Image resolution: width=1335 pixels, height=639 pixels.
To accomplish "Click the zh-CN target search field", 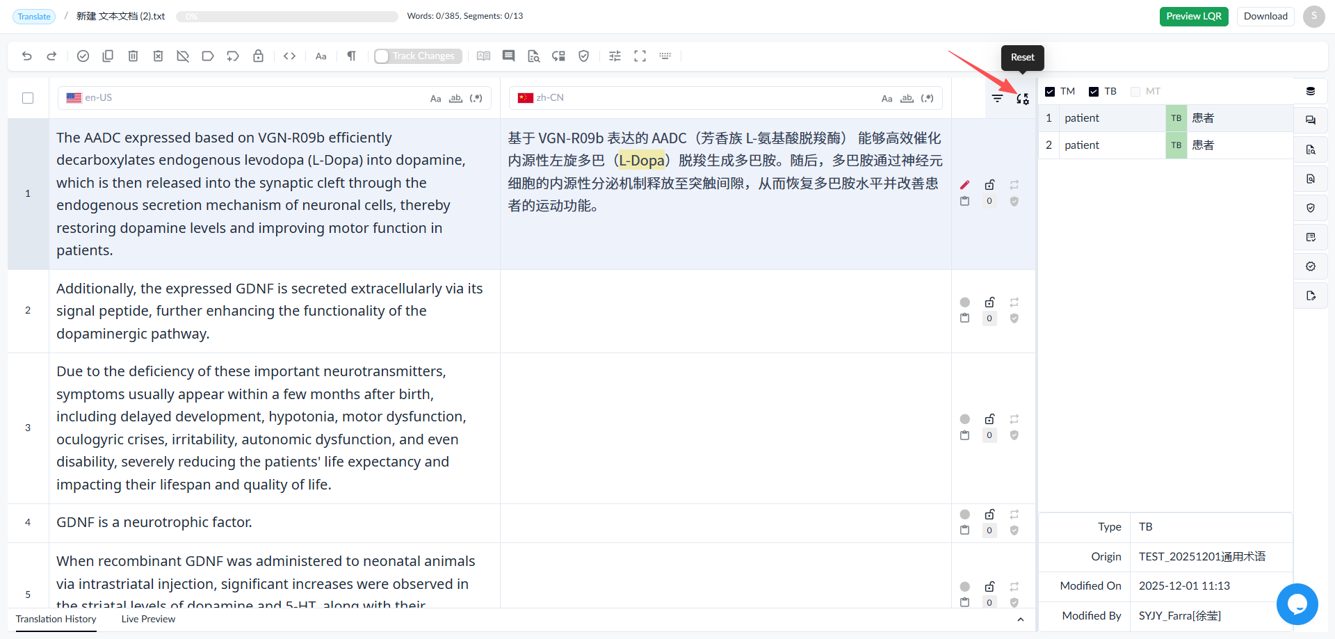I will 726,98.
